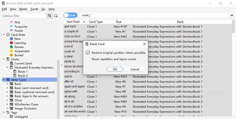The width and height of the screenshot is (236, 119).
Task: Filter by Learning card state
Action: [x=20, y=43]
